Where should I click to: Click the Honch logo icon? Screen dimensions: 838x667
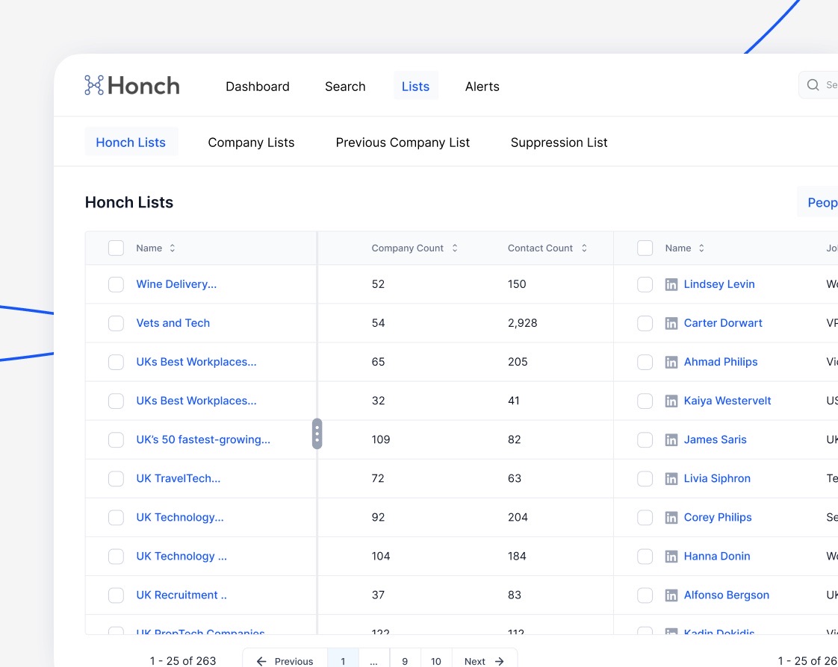94,86
